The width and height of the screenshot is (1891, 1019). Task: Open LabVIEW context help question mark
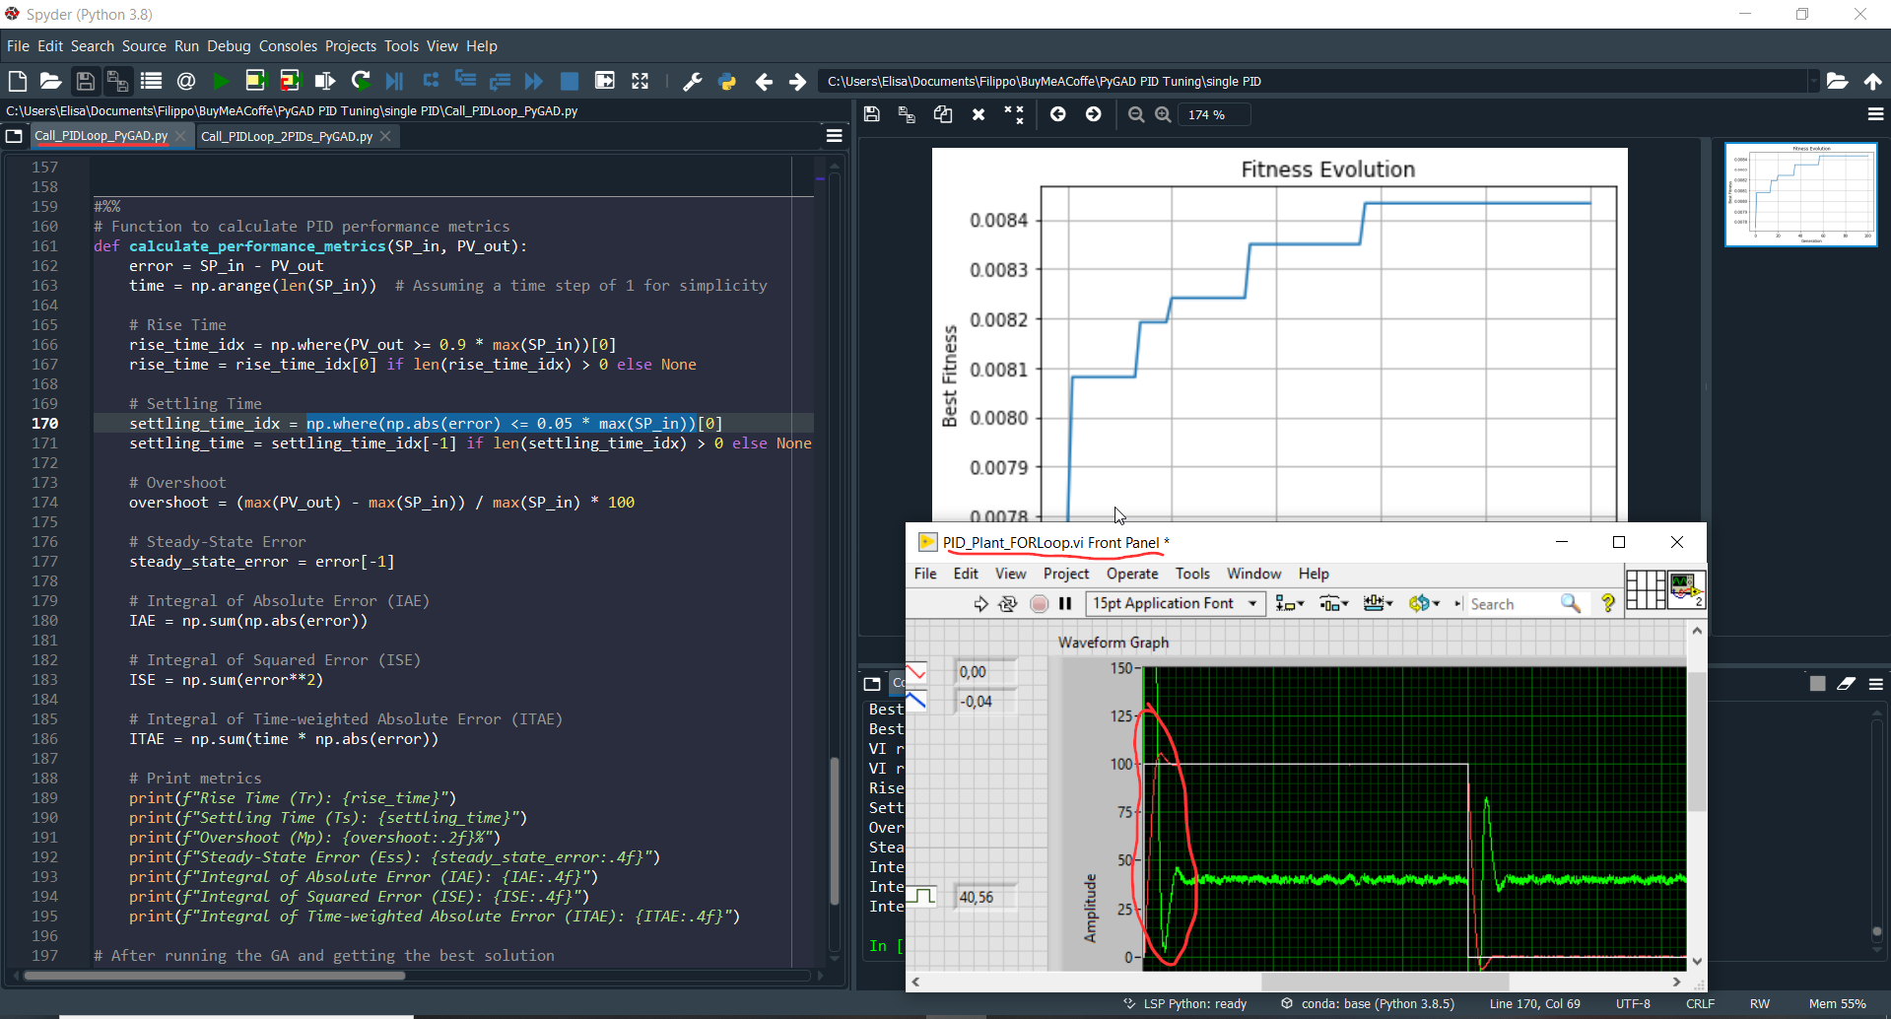[1608, 603]
